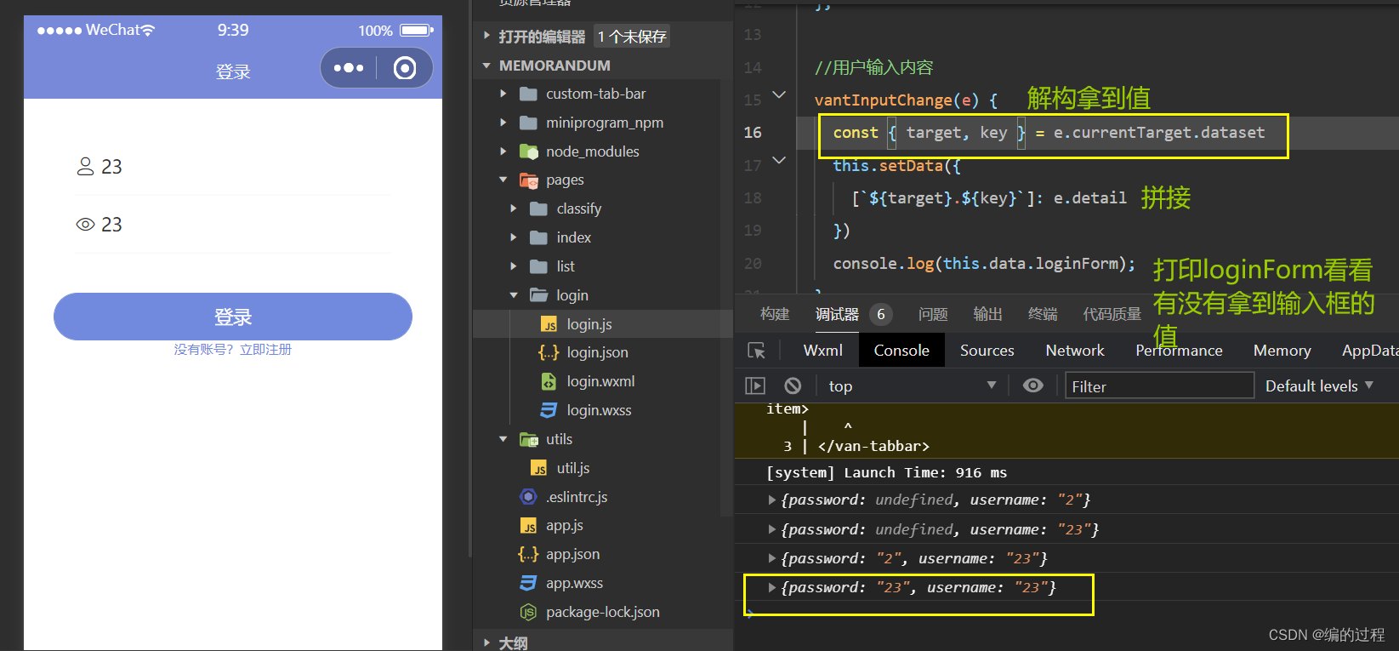Switch to the 代码质量 code quality tab
The width and height of the screenshot is (1399, 651).
click(x=1112, y=314)
